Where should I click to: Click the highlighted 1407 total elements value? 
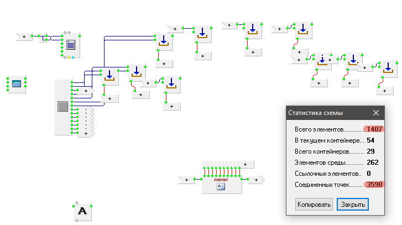pyautogui.click(x=374, y=129)
